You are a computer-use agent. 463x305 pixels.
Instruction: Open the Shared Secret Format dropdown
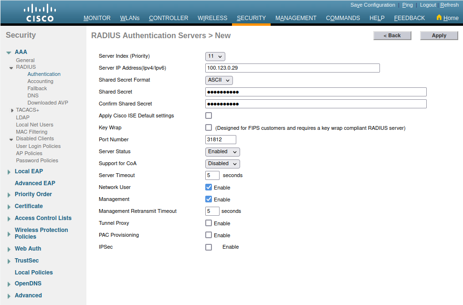(x=219, y=80)
